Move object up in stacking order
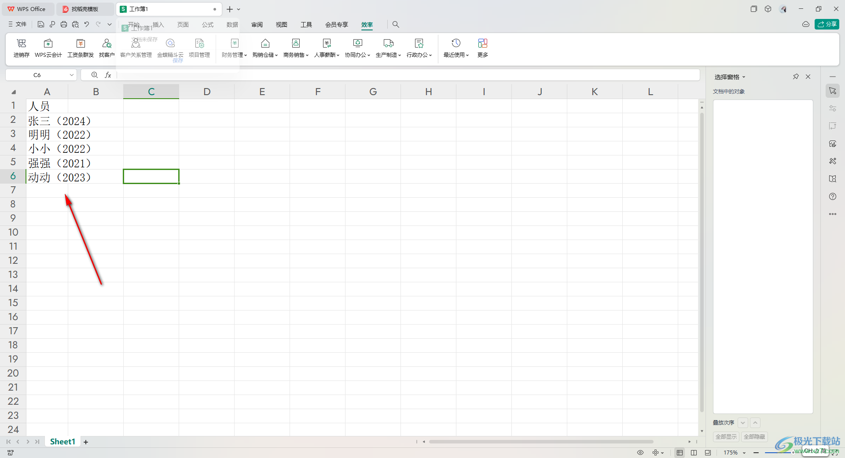Screen dimensions: 845x458 [x=755, y=423]
